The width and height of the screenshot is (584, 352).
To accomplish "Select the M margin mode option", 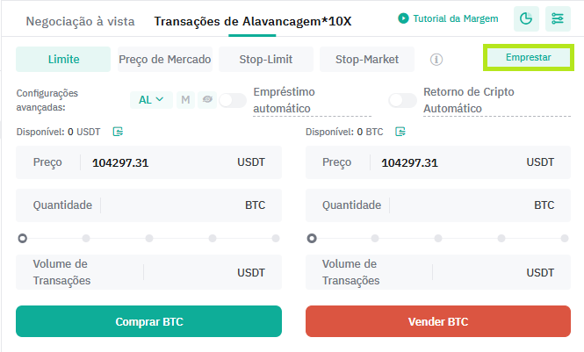I will point(185,100).
